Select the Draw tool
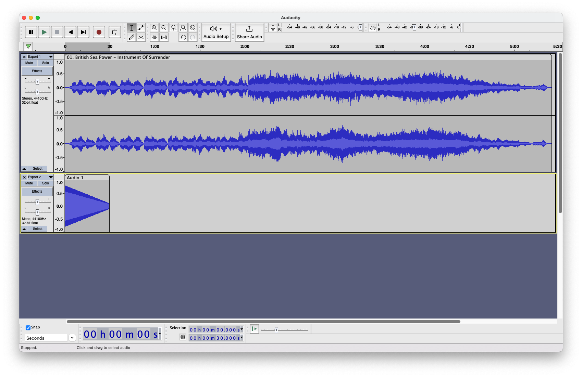Image resolution: width=582 pixels, height=377 pixels. [132, 38]
